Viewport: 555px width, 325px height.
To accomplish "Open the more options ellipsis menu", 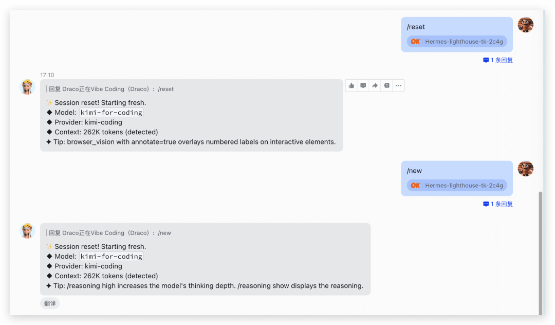I will (398, 85).
